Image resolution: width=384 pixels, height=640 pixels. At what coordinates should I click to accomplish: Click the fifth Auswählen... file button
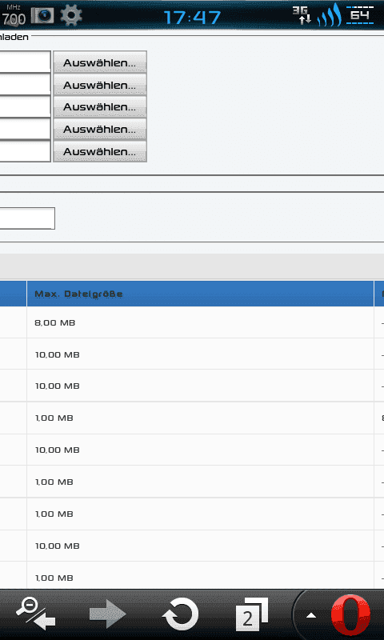click(100, 151)
